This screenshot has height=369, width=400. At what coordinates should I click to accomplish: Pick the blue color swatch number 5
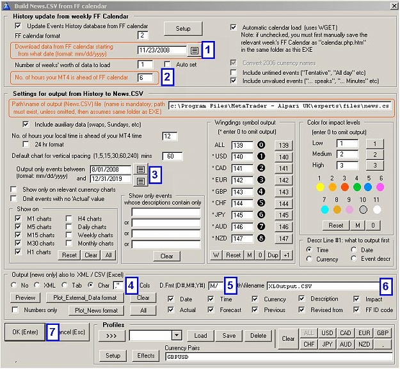coord(368,187)
